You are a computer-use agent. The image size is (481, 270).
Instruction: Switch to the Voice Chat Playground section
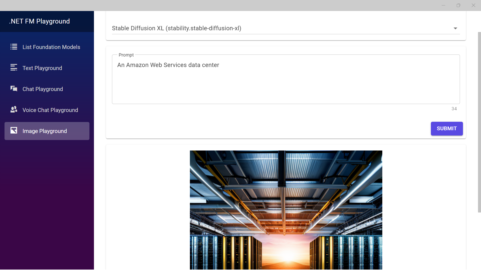coord(50,110)
